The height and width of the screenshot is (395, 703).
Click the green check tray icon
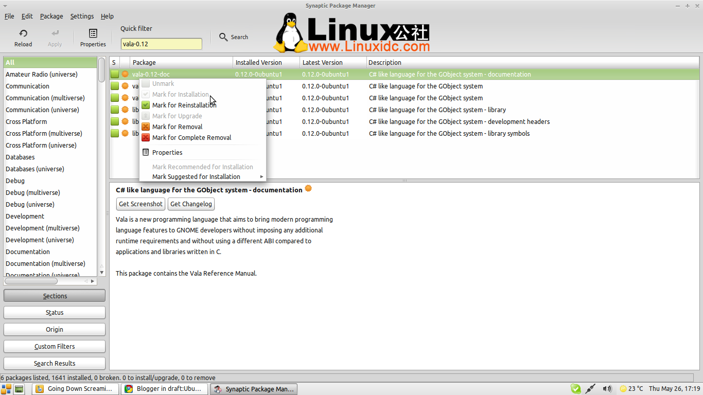576,388
